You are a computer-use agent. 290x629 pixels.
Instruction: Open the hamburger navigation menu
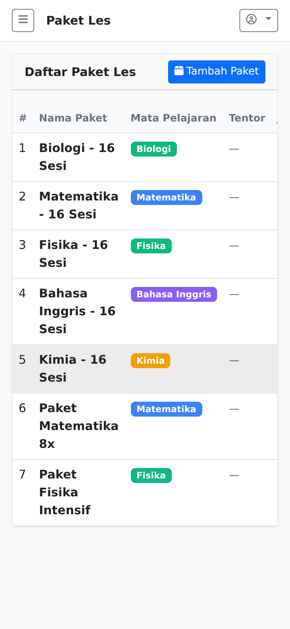[23, 20]
